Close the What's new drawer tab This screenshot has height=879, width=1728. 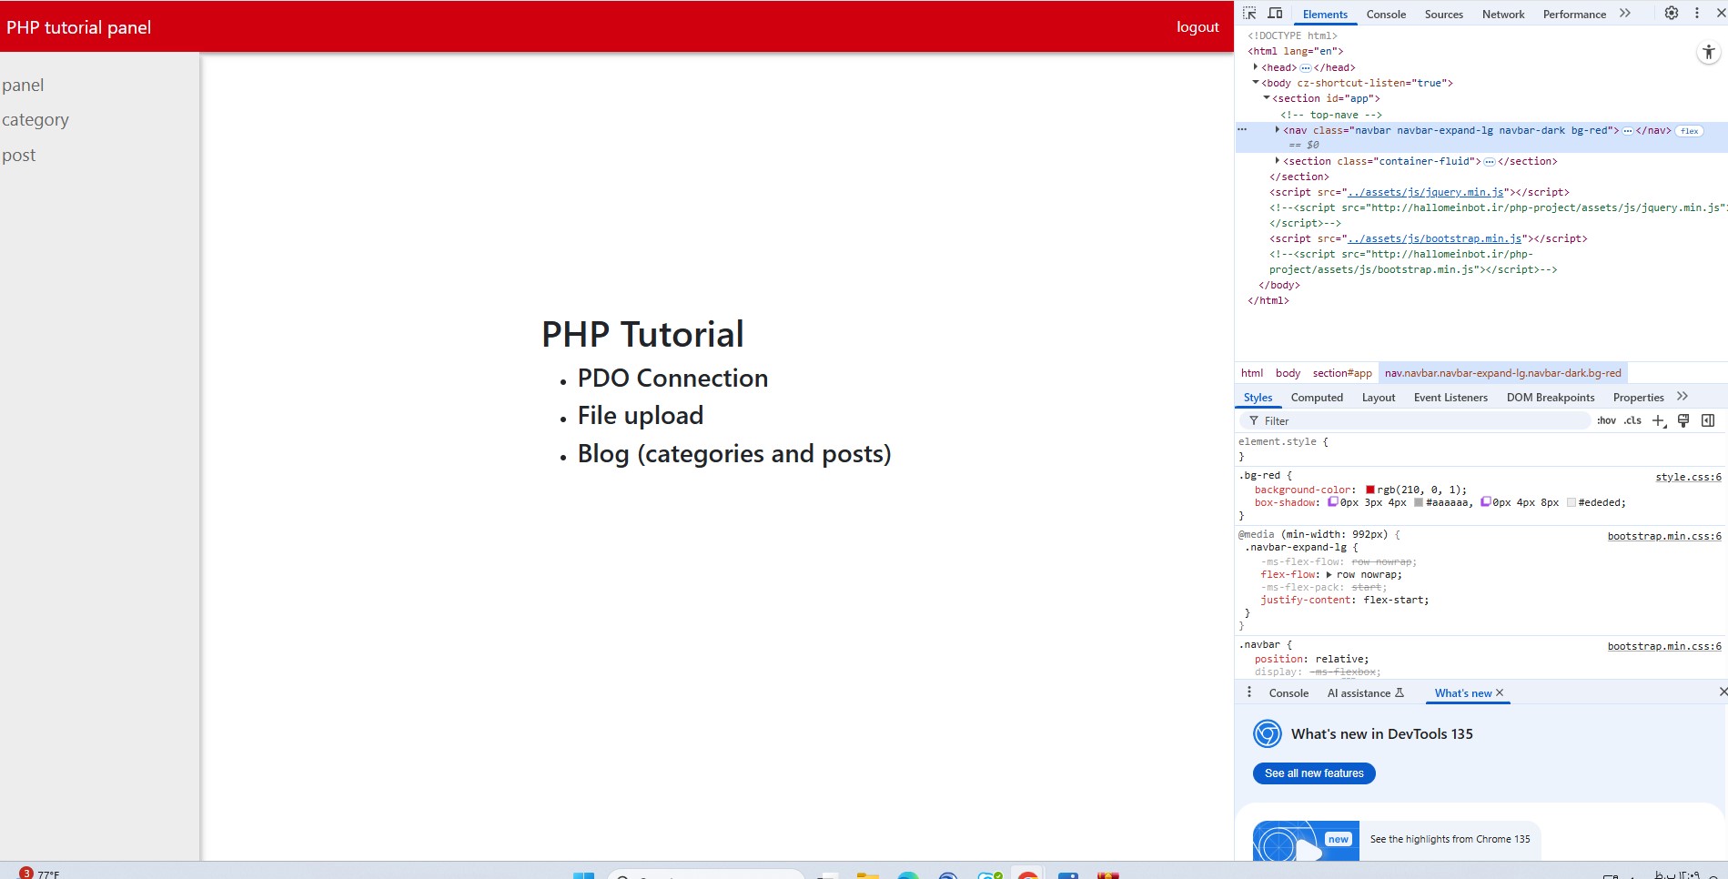point(1500,692)
